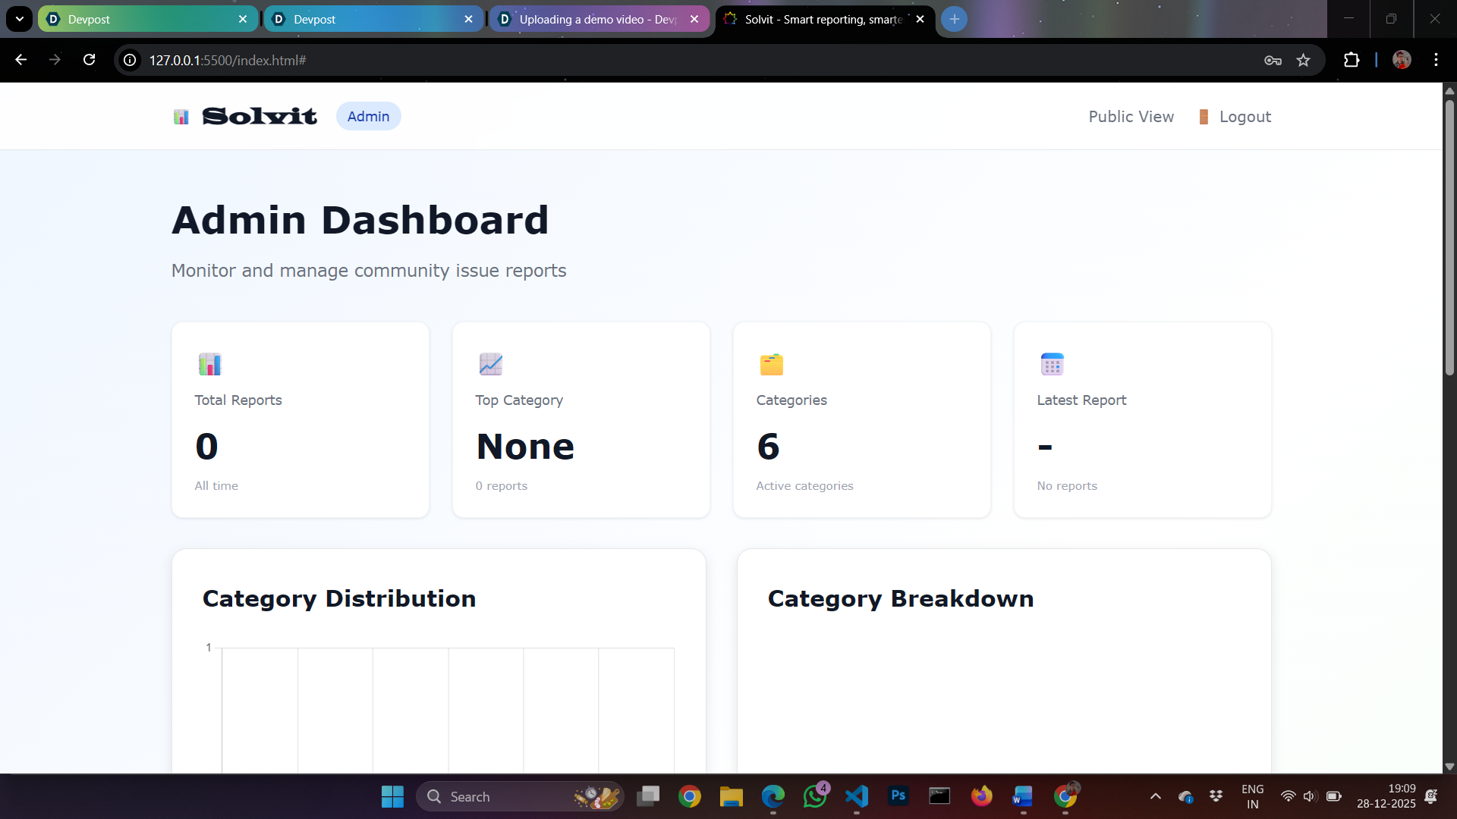Click the Categories folder icon
The image size is (1457, 819).
[772, 364]
